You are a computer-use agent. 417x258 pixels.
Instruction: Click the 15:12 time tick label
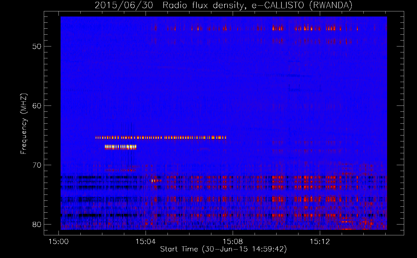pos(320,242)
